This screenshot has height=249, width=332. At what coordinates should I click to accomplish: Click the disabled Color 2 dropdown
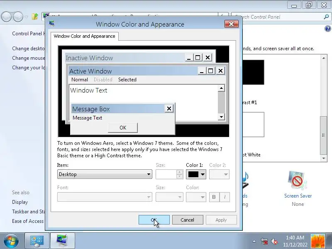(x=219, y=174)
